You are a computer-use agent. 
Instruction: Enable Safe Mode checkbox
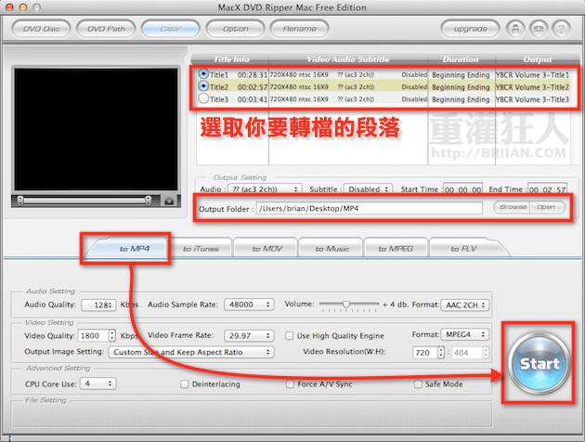[x=418, y=383]
